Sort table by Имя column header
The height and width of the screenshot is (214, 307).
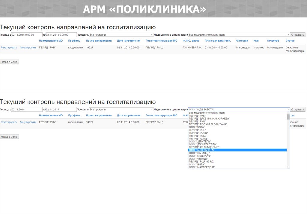(256, 41)
